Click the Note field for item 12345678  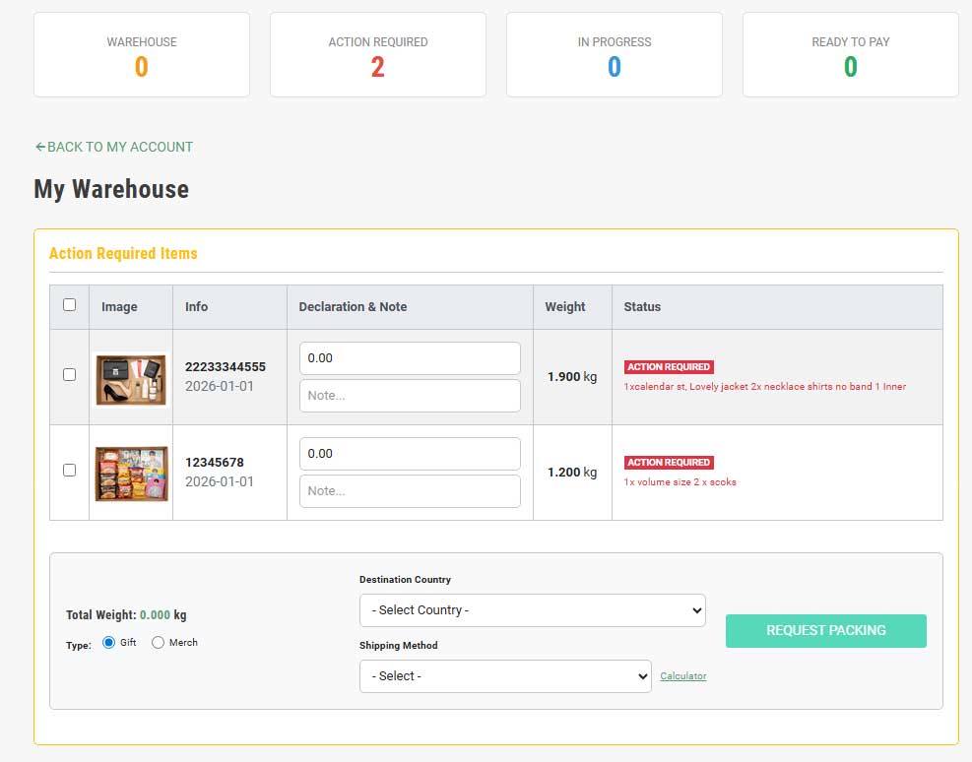[410, 490]
